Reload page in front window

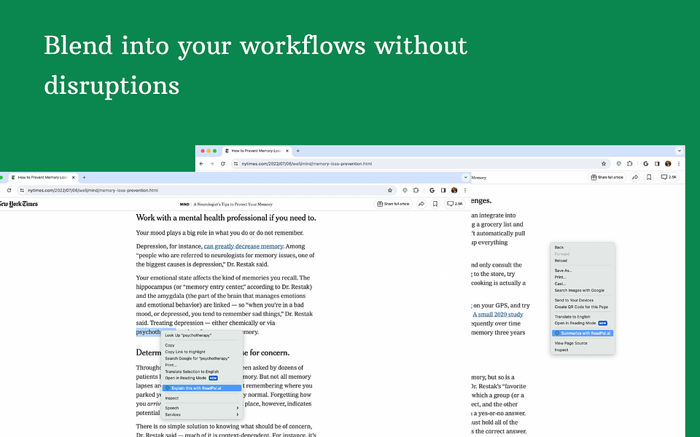9,190
